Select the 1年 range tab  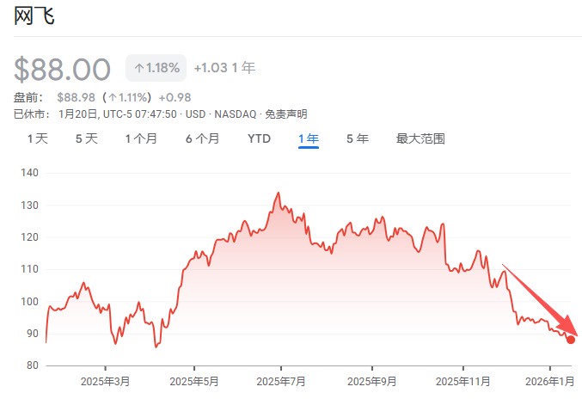pos(309,138)
